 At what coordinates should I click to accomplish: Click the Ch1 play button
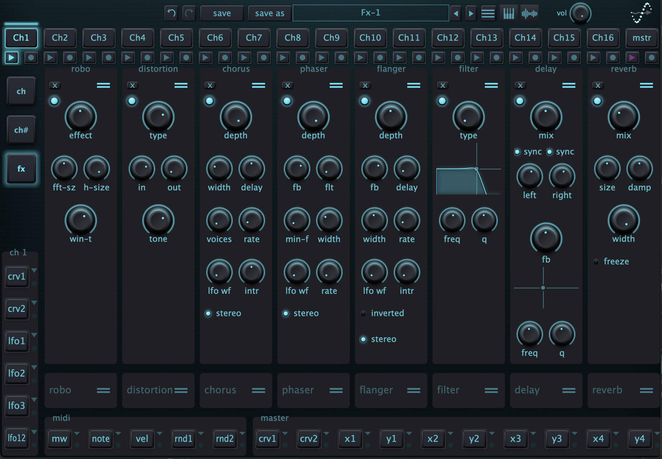[11, 58]
